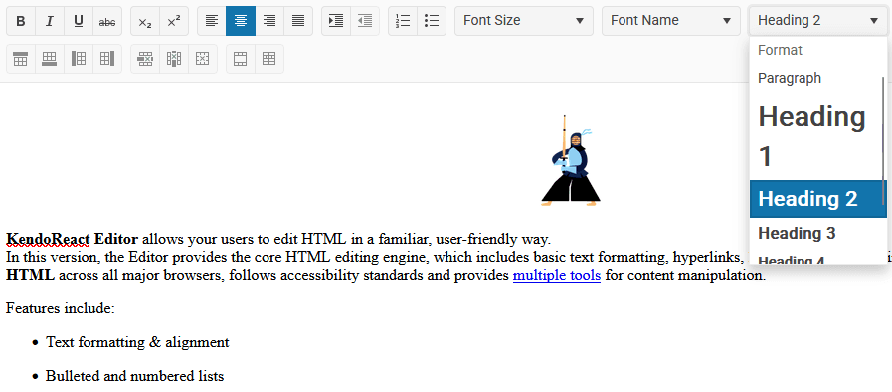
Task: Toggle underline formatting
Action: tap(79, 21)
